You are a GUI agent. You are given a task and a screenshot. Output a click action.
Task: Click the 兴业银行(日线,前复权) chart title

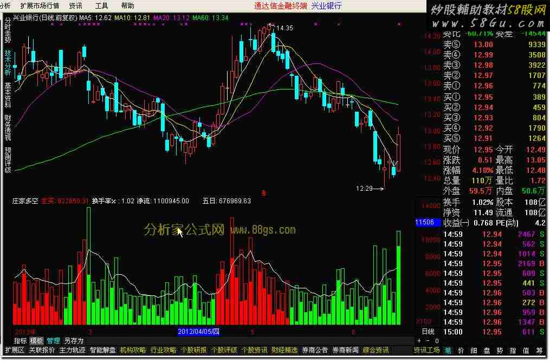tap(45, 17)
